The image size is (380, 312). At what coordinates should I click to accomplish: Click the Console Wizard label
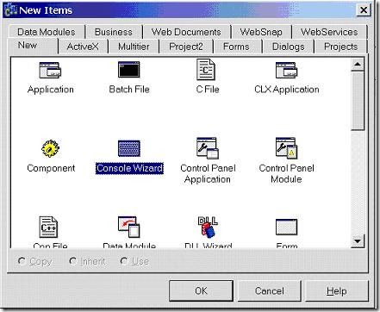[129, 168]
